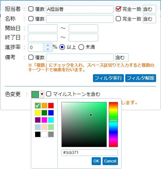Click the 開始日 to-date field

click(83, 28)
